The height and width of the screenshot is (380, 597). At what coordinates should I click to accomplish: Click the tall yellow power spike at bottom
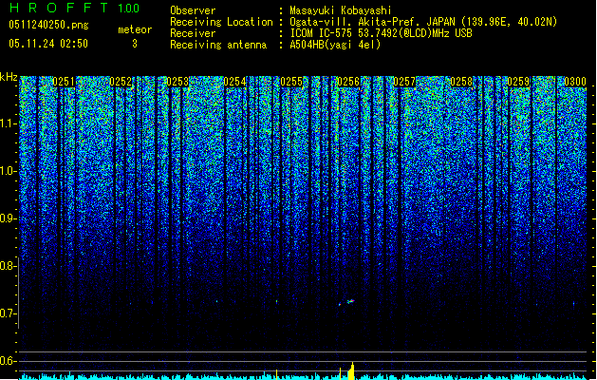pyautogui.click(x=351, y=371)
